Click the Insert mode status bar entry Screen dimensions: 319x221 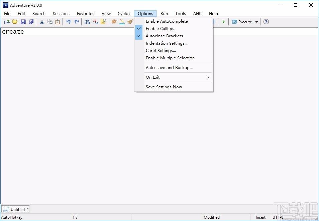[260, 217]
